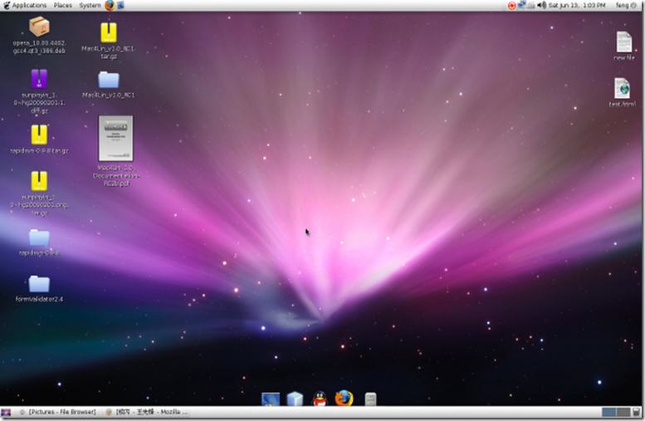Open the Applications menu
The height and width of the screenshot is (421, 645).
25,5
